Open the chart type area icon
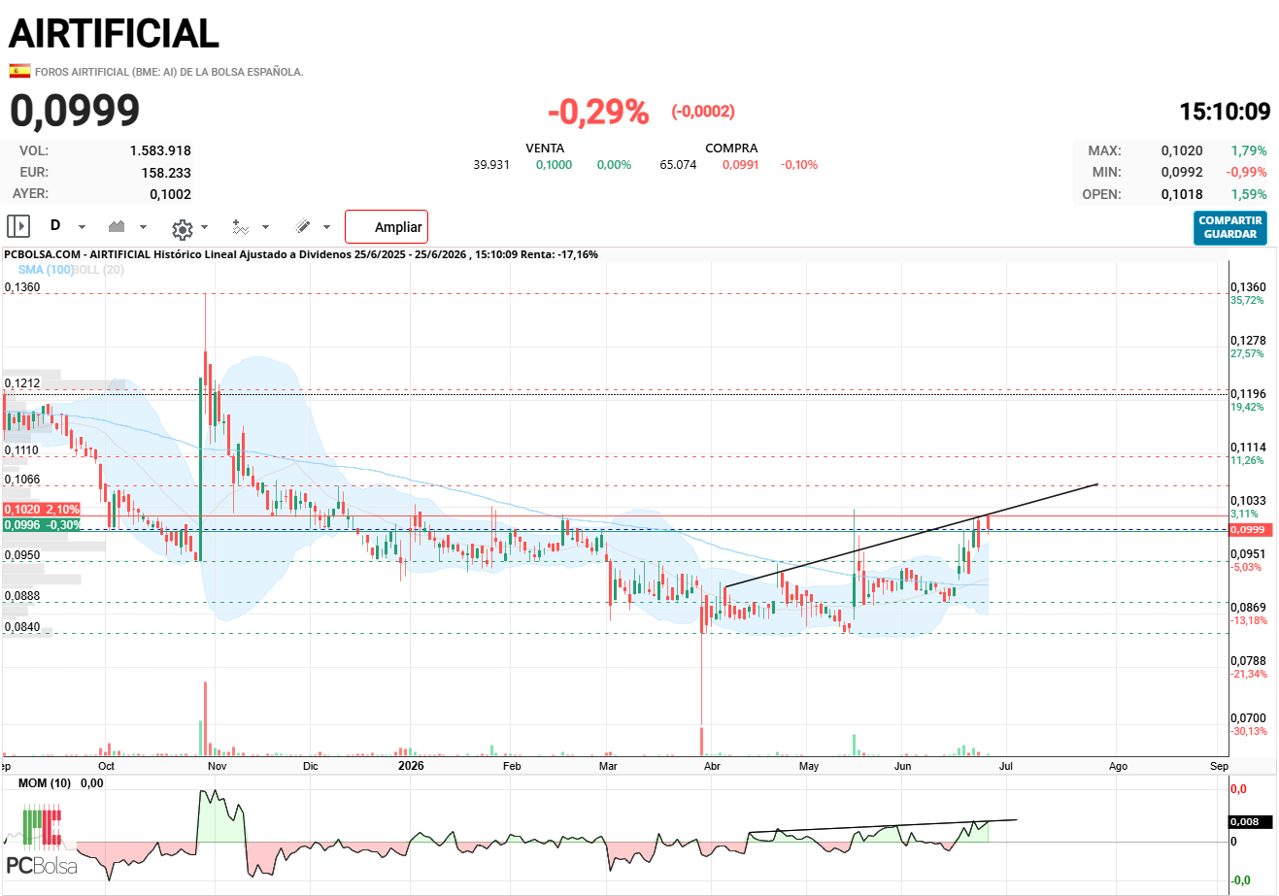The height and width of the screenshot is (896, 1279). (117, 226)
